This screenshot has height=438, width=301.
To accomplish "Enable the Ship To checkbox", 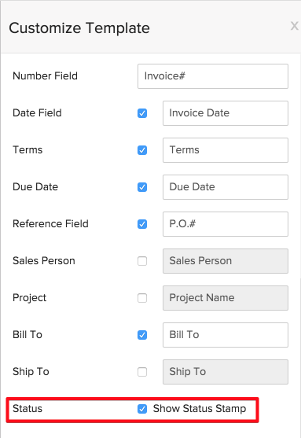I will pyautogui.click(x=142, y=372).
